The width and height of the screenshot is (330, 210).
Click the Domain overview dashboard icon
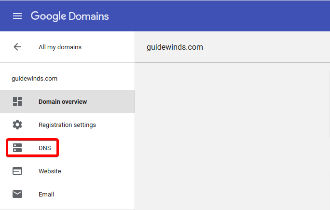(17, 101)
